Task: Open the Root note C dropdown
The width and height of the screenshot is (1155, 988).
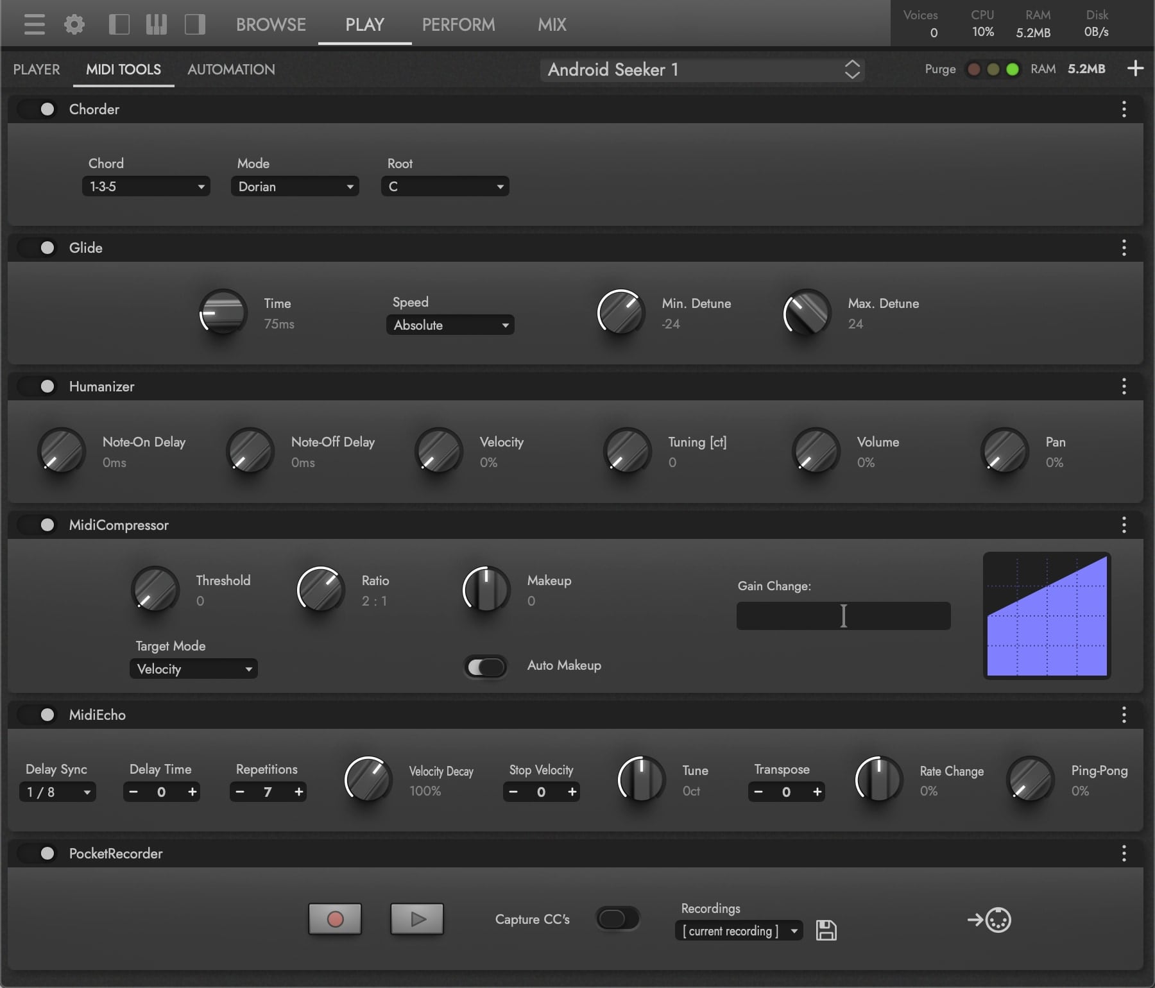Action: [x=445, y=186]
